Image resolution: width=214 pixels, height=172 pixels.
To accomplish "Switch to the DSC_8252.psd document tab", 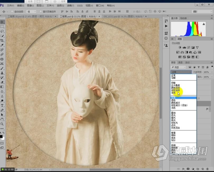I will [124, 17].
